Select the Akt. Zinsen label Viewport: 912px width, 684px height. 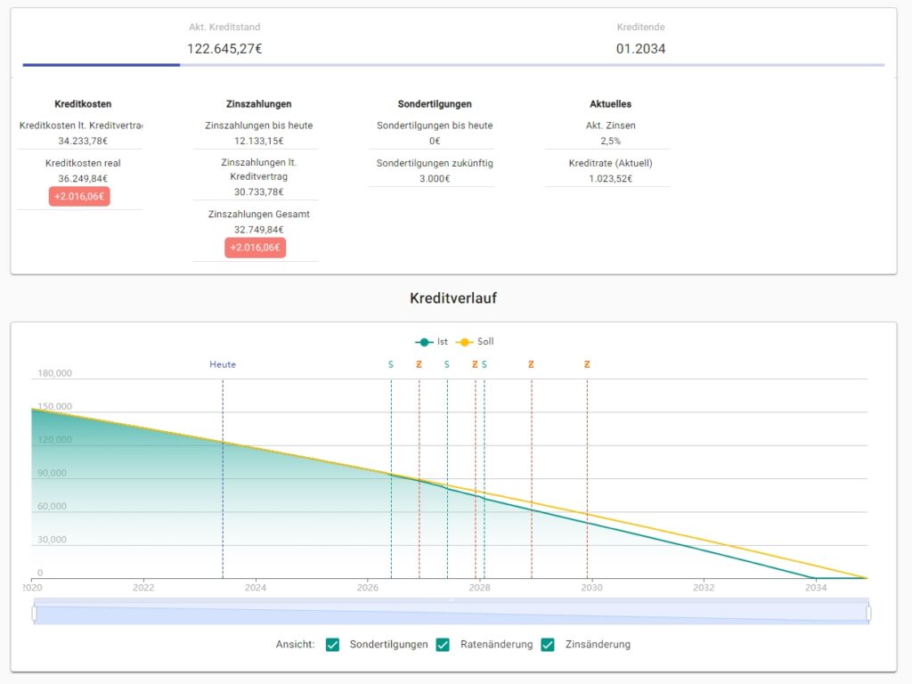coord(611,126)
